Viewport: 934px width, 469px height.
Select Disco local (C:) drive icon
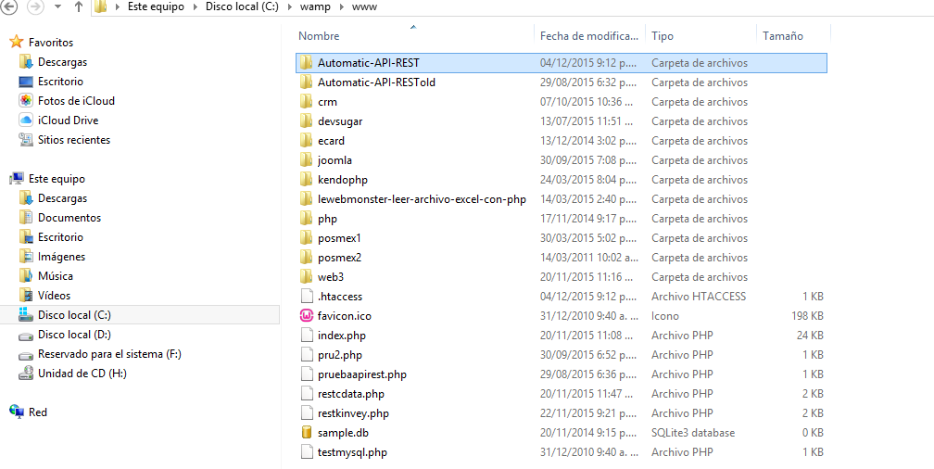[26, 315]
